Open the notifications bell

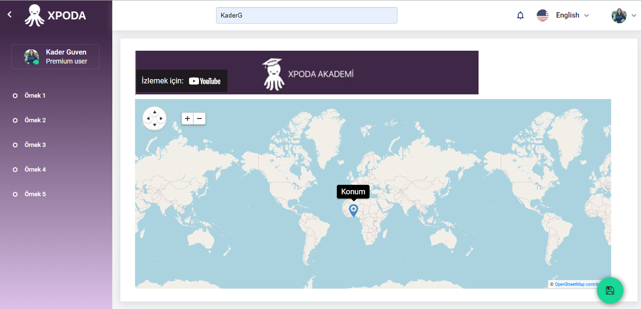(520, 15)
